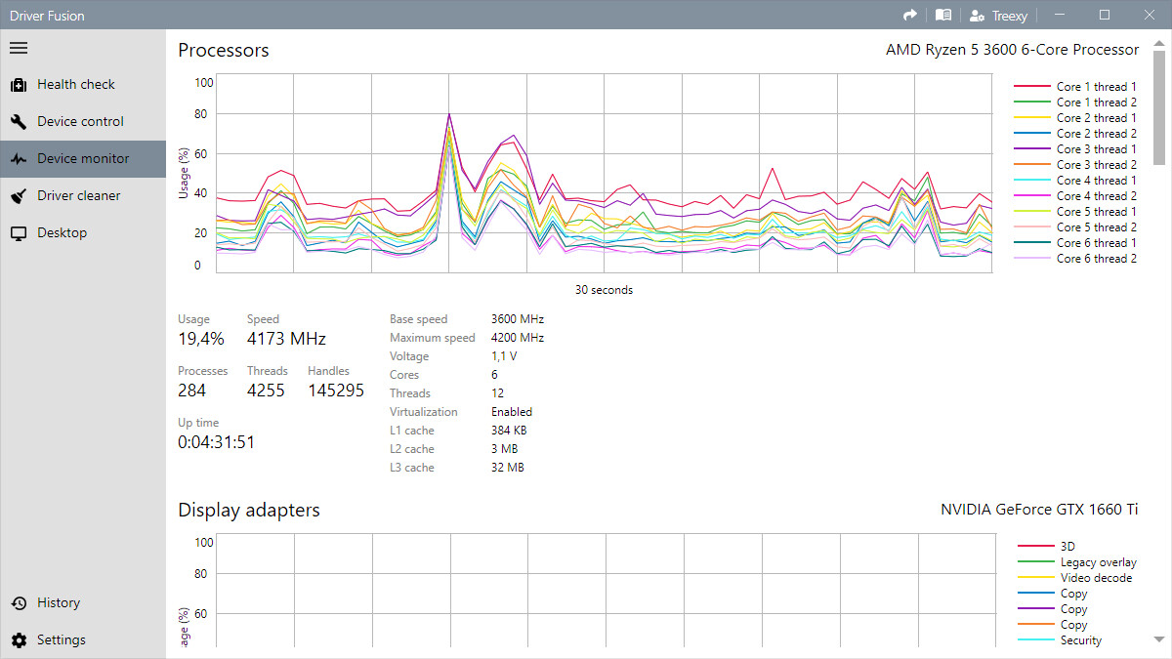Screen dimensions: 1172x659
Task: Open the book guide icon in title bar
Action: coord(942,15)
